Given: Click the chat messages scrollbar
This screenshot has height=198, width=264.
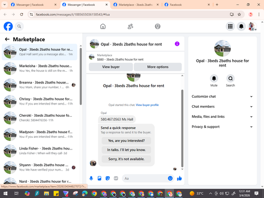Looking at the screenshot, I should click(x=182, y=128).
